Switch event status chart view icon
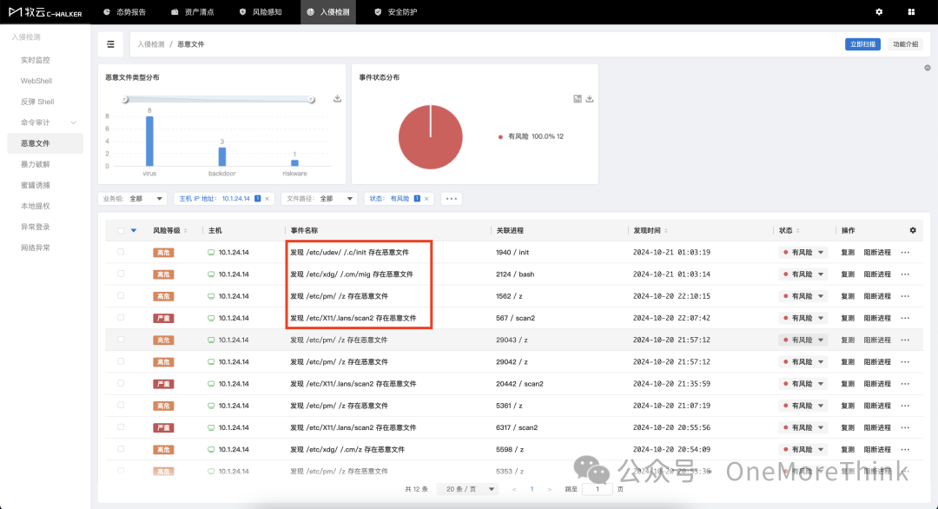This screenshot has height=509, width=938. pyautogui.click(x=578, y=99)
